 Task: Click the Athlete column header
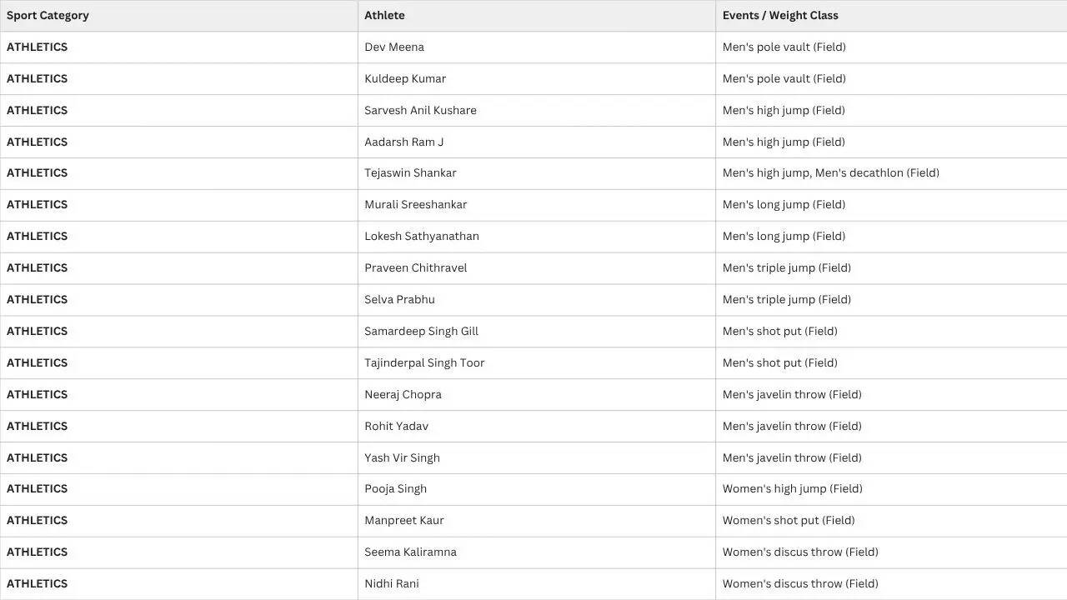537,16
